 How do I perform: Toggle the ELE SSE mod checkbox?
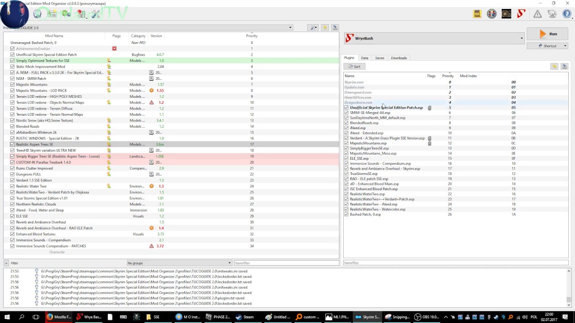pyautogui.click(x=12, y=216)
